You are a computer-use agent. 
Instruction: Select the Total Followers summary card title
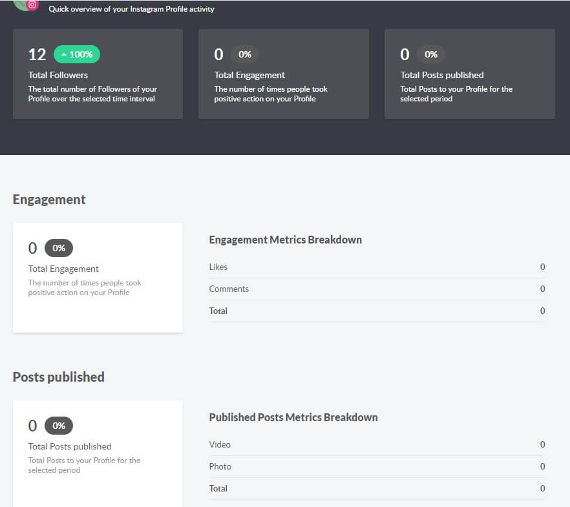pos(58,75)
